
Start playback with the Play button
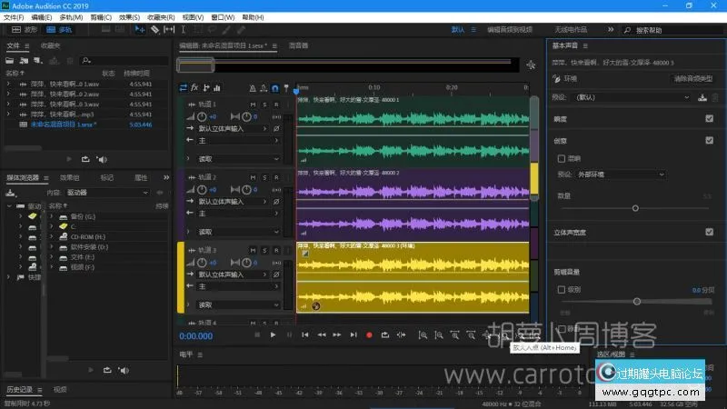pyautogui.click(x=273, y=335)
